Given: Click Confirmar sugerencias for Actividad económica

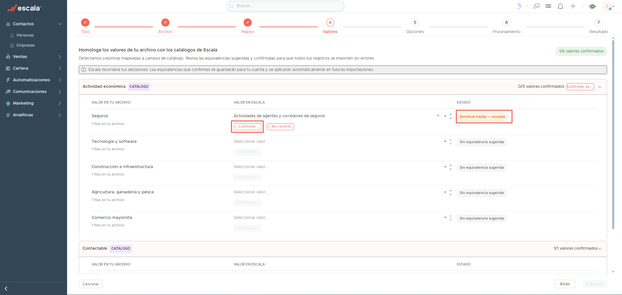Looking at the screenshot, I should click(580, 87).
